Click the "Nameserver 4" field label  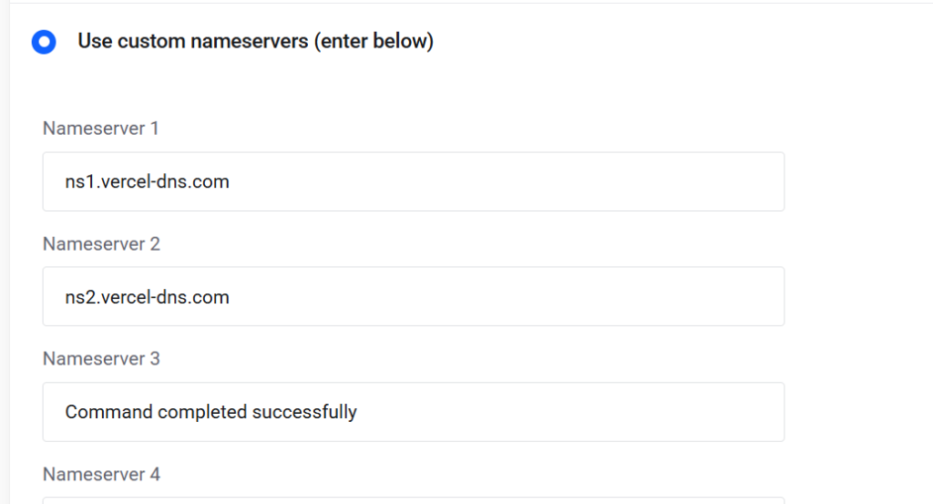[x=101, y=475]
